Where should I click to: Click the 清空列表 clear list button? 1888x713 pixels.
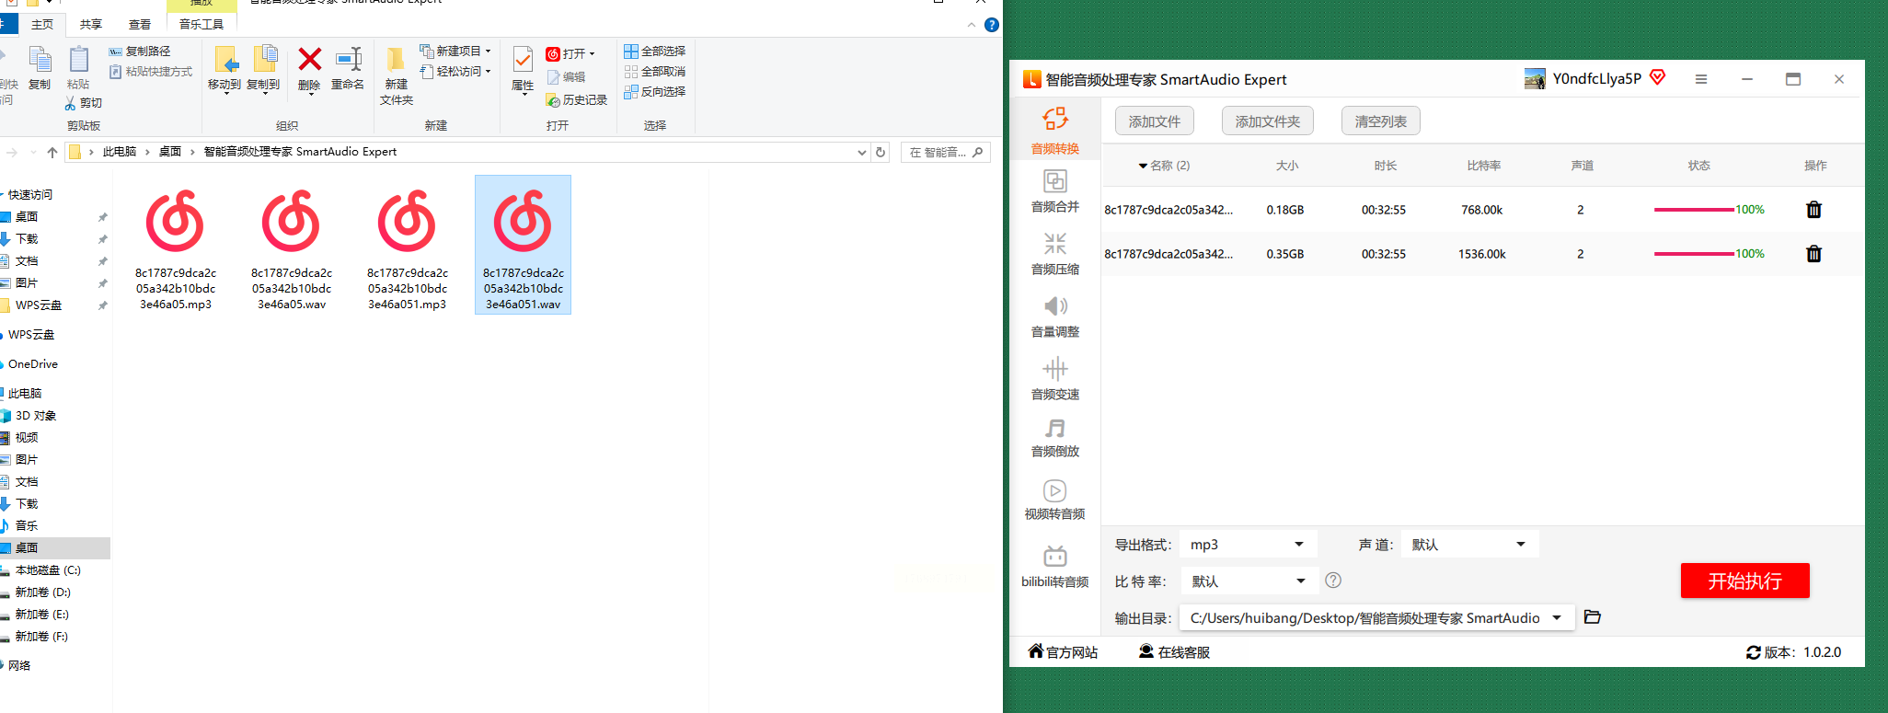pyautogui.click(x=1381, y=121)
